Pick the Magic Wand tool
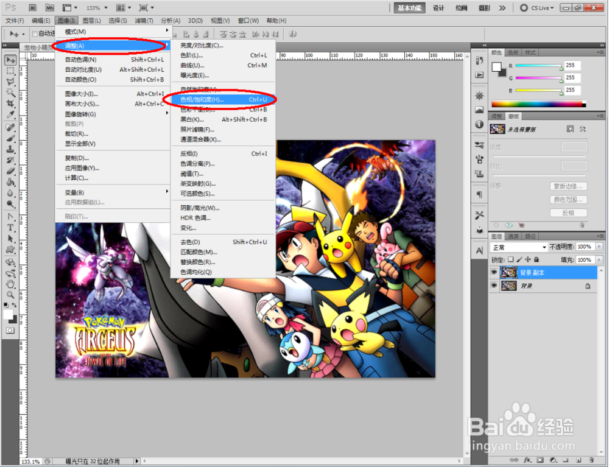This screenshot has height=467, width=609. pos(10,93)
